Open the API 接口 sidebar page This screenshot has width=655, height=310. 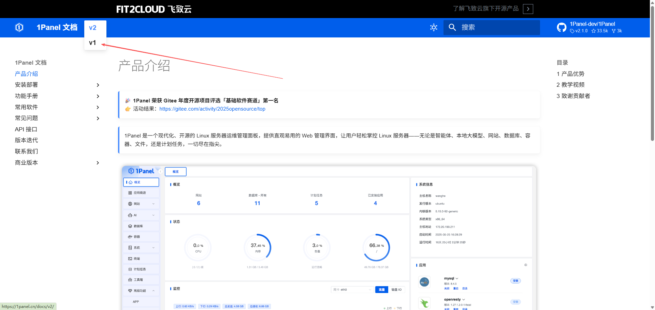26,129
